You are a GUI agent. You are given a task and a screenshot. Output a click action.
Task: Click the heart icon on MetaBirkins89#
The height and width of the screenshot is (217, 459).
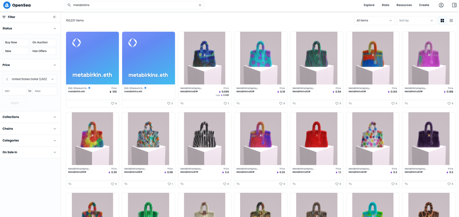point(112,184)
